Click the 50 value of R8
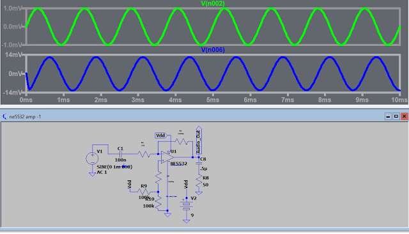409x234 pixels. tap(206, 185)
